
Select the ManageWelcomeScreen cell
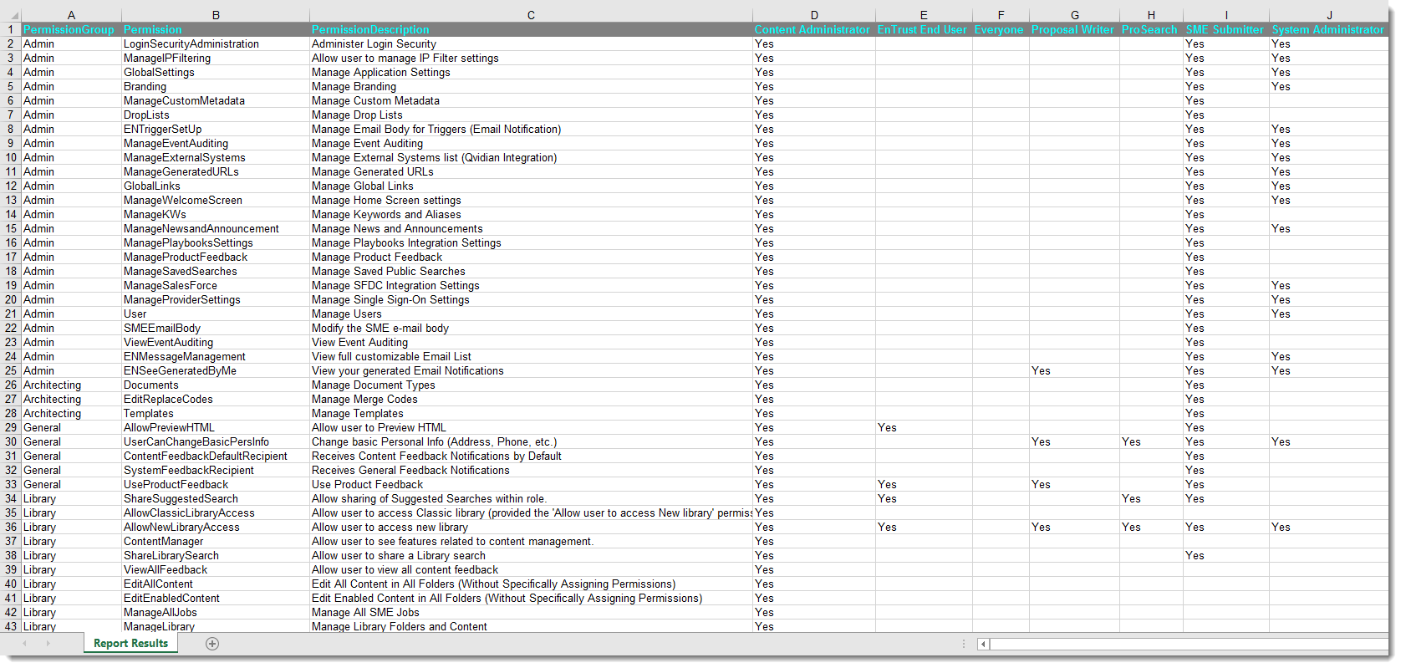click(216, 200)
